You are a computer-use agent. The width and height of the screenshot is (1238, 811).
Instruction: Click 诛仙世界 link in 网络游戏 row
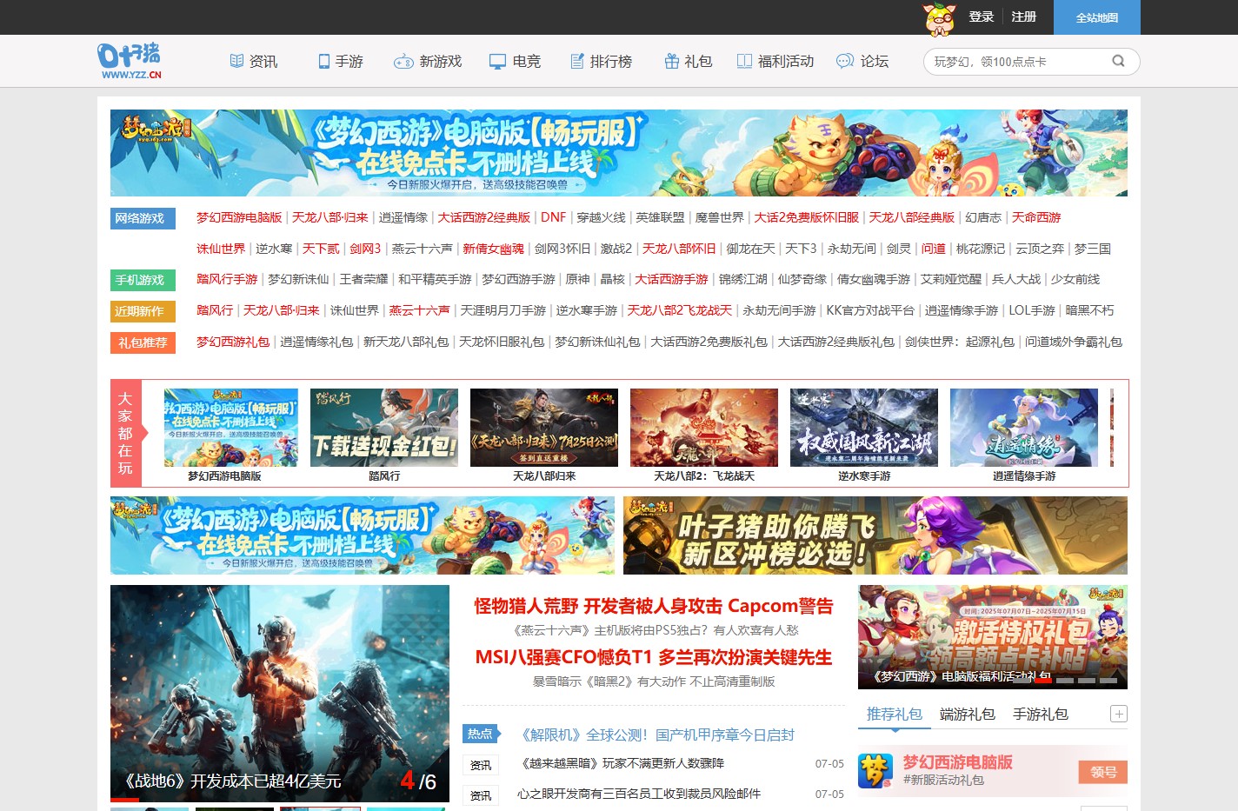[221, 249]
